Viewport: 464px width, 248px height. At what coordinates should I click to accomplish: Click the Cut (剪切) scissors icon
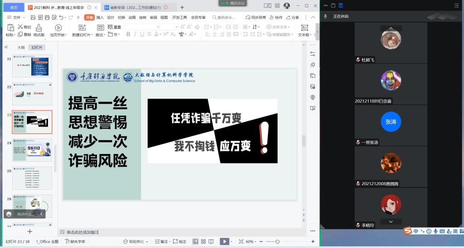(21, 27)
